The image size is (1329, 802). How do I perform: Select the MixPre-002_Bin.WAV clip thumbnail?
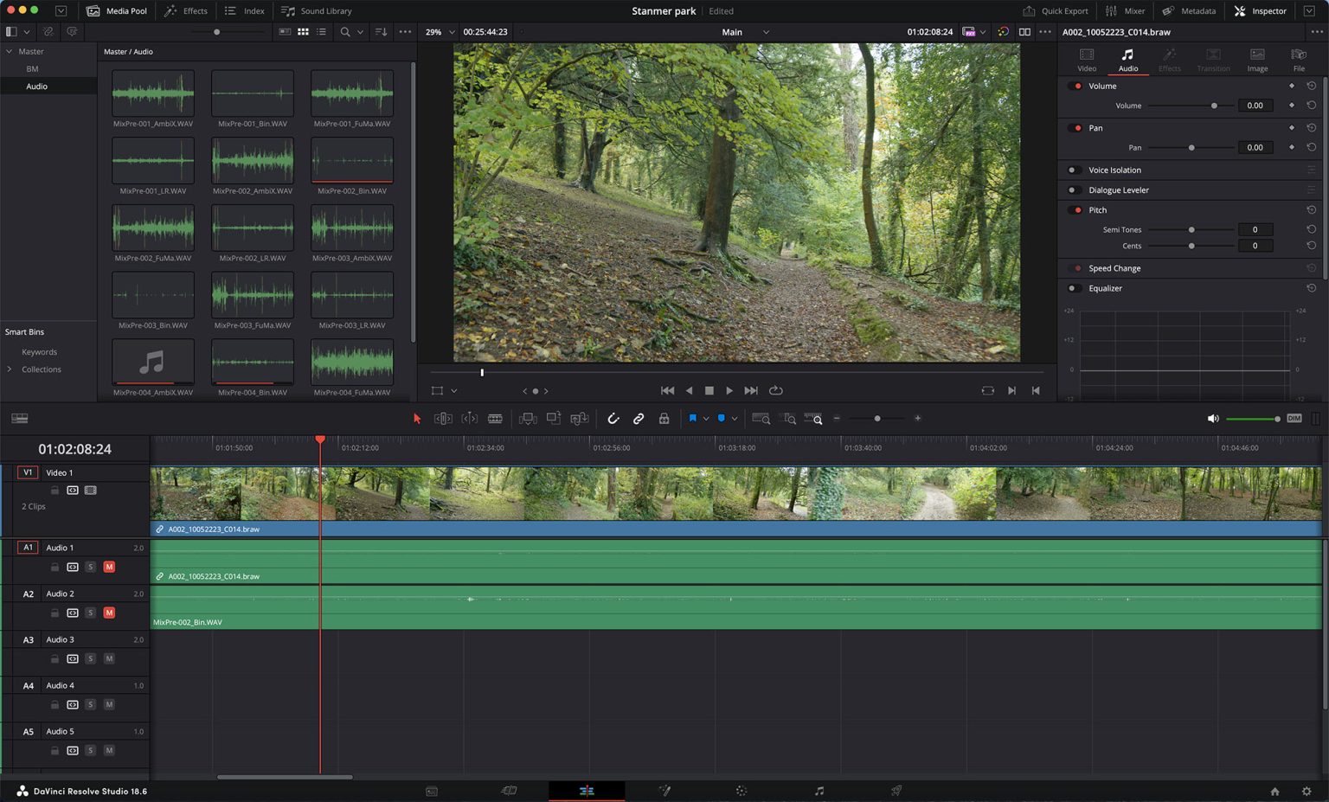click(352, 161)
